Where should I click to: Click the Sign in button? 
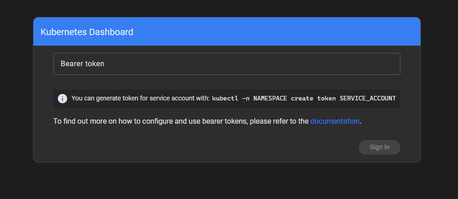pos(379,147)
